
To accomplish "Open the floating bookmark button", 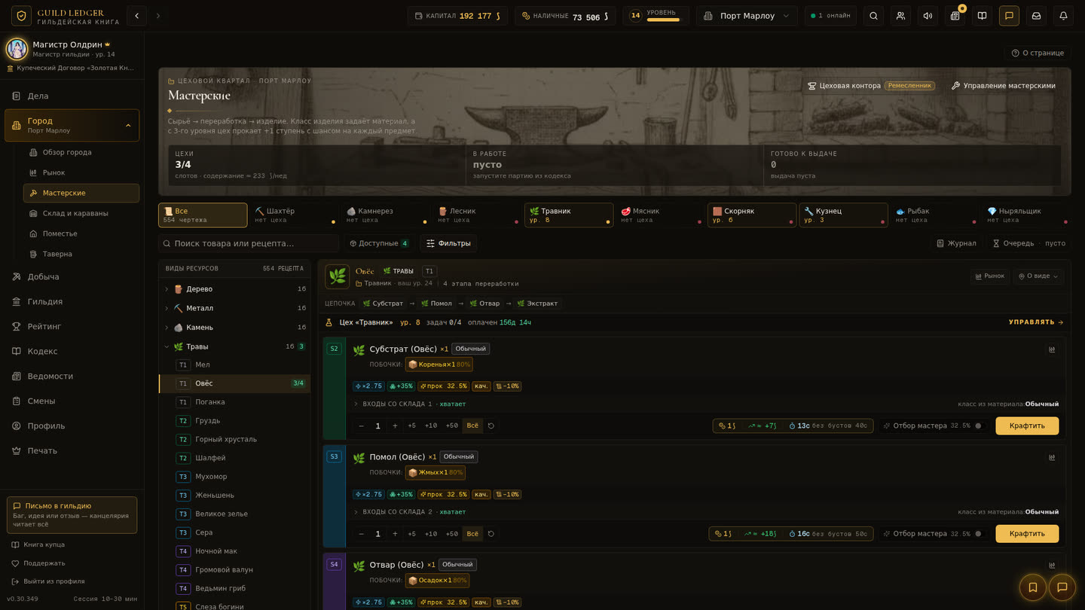I will [1033, 587].
